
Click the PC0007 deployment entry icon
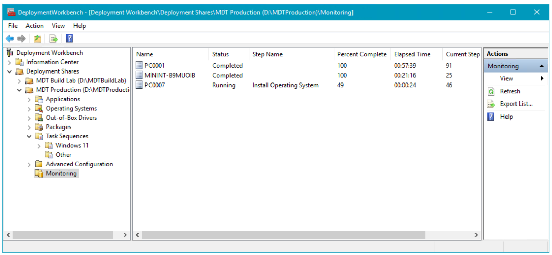(139, 85)
